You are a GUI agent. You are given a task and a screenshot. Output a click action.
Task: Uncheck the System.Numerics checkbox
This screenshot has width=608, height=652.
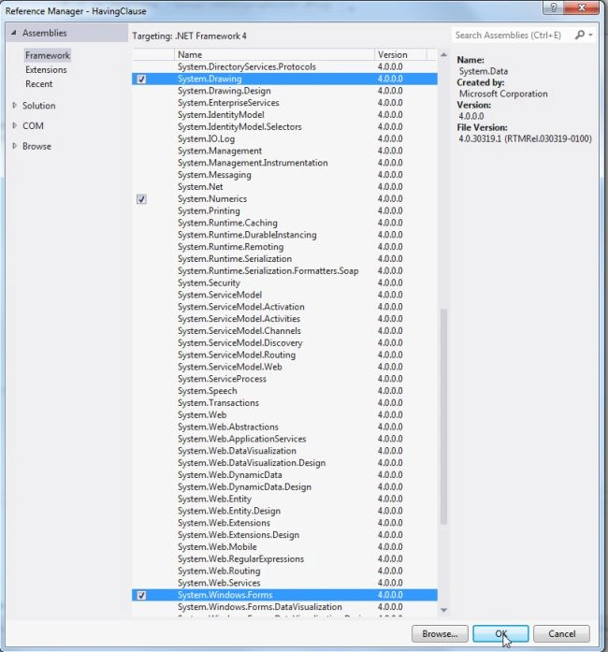[141, 199]
